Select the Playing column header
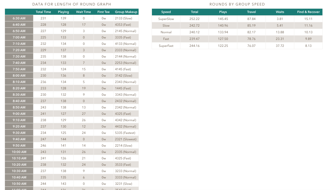 coord(63,12)
